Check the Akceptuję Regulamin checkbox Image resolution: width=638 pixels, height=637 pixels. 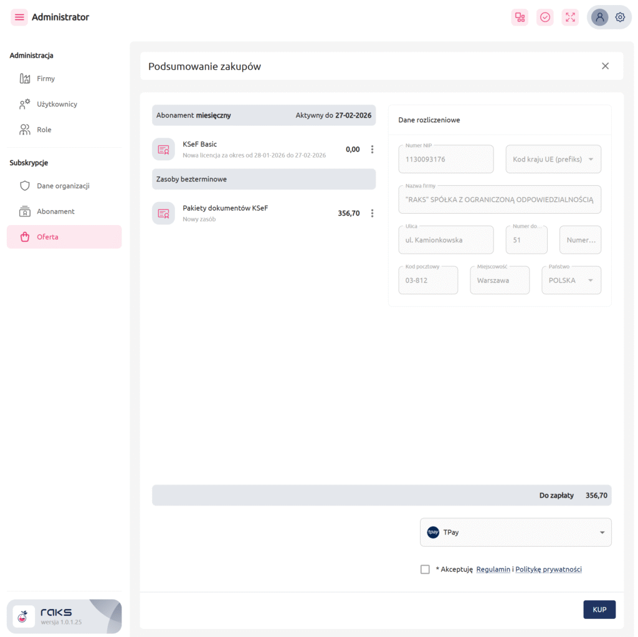click(425, 569)
